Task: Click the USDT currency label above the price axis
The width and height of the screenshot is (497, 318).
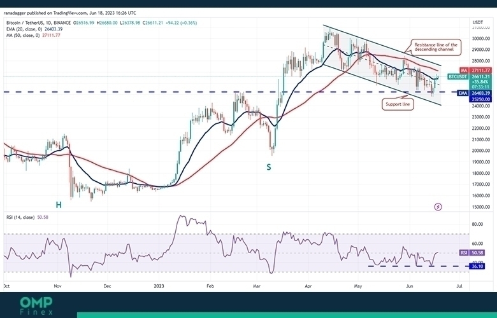Action: [x=478, y=22]
